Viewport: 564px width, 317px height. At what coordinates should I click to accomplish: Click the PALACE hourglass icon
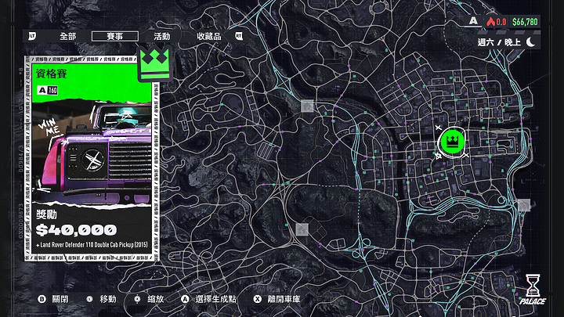click(533, 290)
